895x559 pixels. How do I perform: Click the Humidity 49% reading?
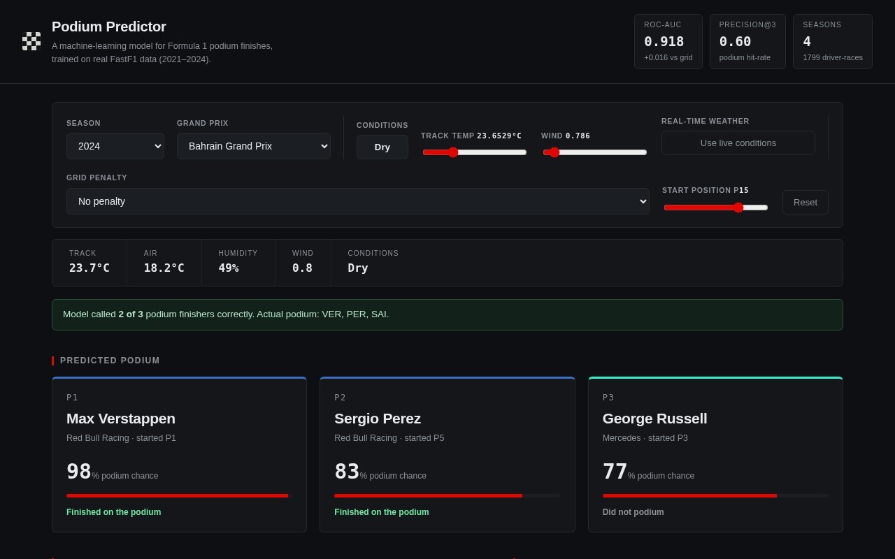click(x=238, y=263)
